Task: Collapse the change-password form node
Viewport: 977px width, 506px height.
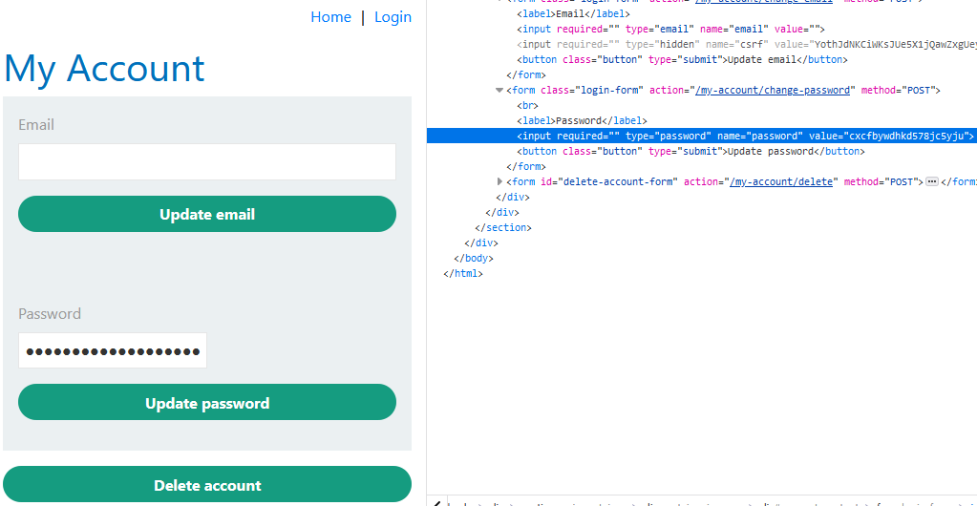Action: pyautogui.click(x=499, y=91)
